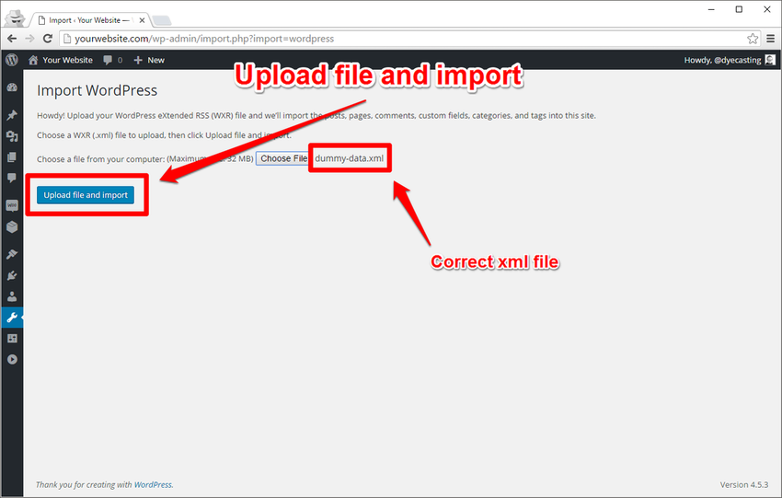Click the Import WordPress heading
782x498 pixels.
click(98, 90)
